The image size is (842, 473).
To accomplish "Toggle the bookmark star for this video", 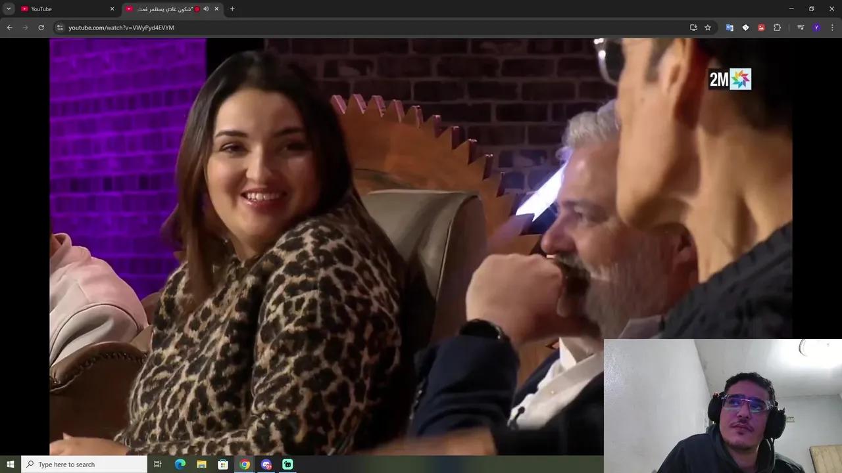I will click(x=707, y=28).
